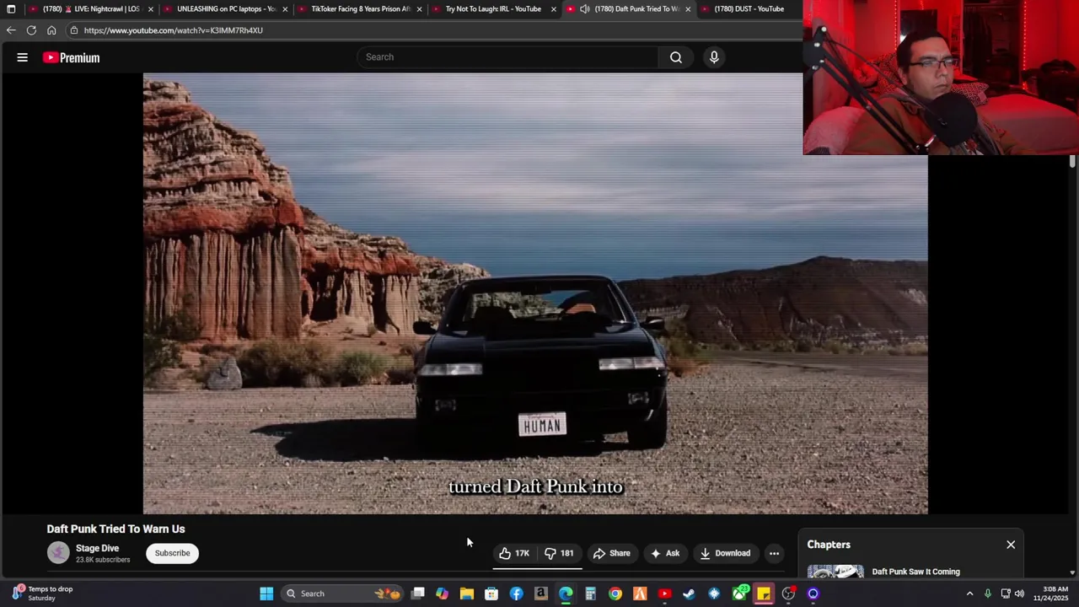Screen dimensions: 1079x607
Task: Open the more actions three-dot menu
Action: [774, 553]
